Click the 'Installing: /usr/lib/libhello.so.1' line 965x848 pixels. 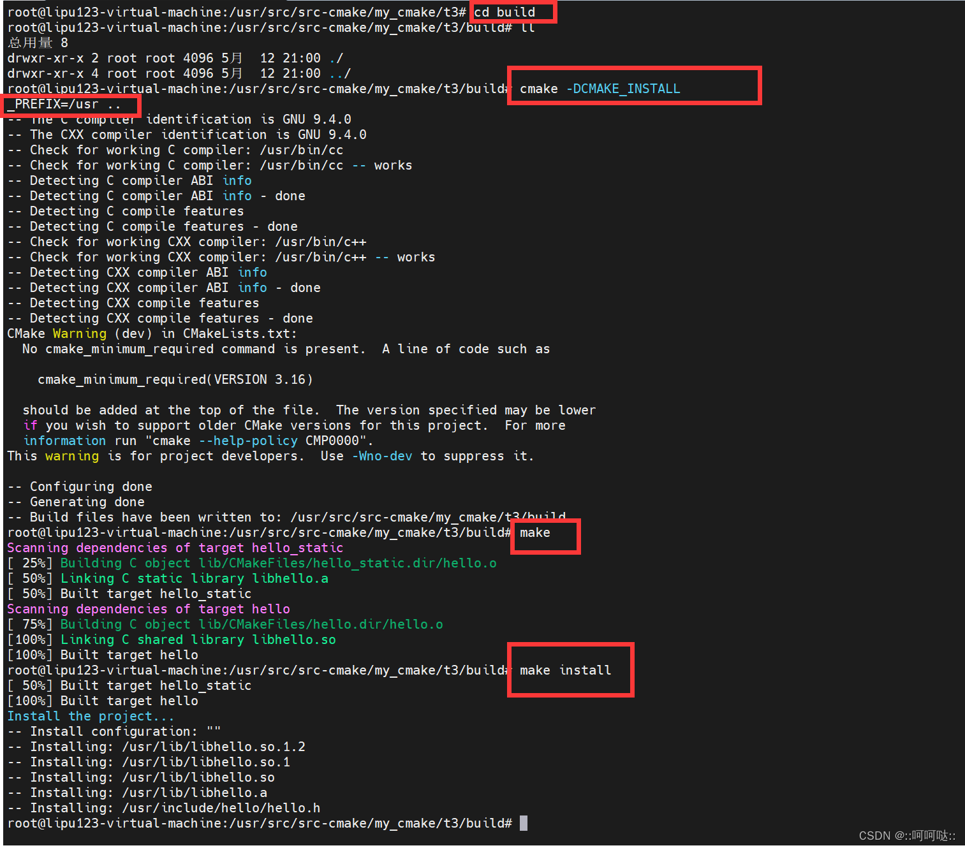tap(149, 762)
